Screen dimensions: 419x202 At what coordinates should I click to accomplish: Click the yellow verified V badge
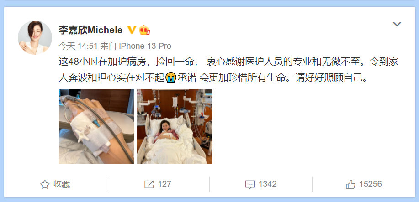click(x=131, y=30)
